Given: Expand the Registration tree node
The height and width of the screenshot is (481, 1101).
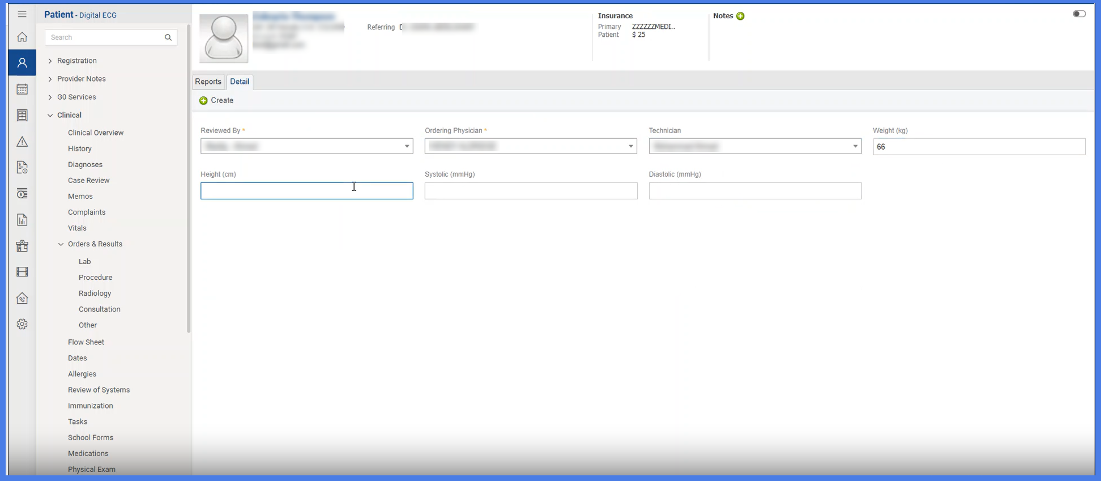Looking at the screenshot, I should click(x=50, y=61).
